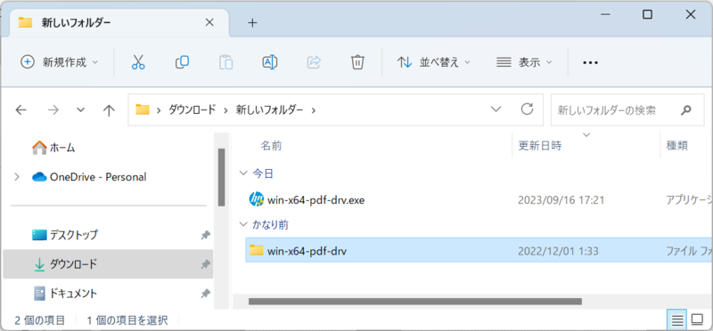Go forward with the right arrow
Viewport: 713px width, 331px height.
tap(53, 109)
